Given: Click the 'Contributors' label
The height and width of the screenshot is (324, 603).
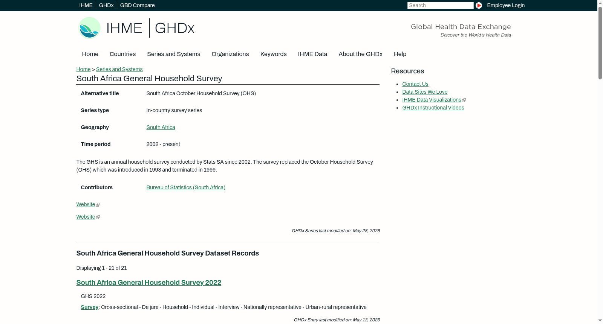Looking at the screenshot, I should pyautogui.click(x=97, y=187).
